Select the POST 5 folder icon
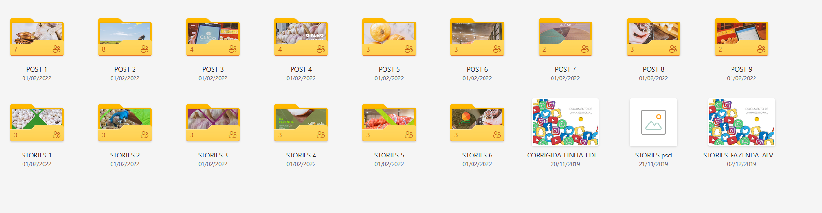The height and width of the screenshot is (213, 822). 389,37
